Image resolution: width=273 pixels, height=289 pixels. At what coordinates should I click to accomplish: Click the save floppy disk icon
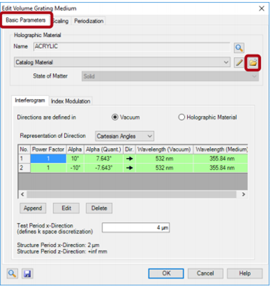point(28,273)
